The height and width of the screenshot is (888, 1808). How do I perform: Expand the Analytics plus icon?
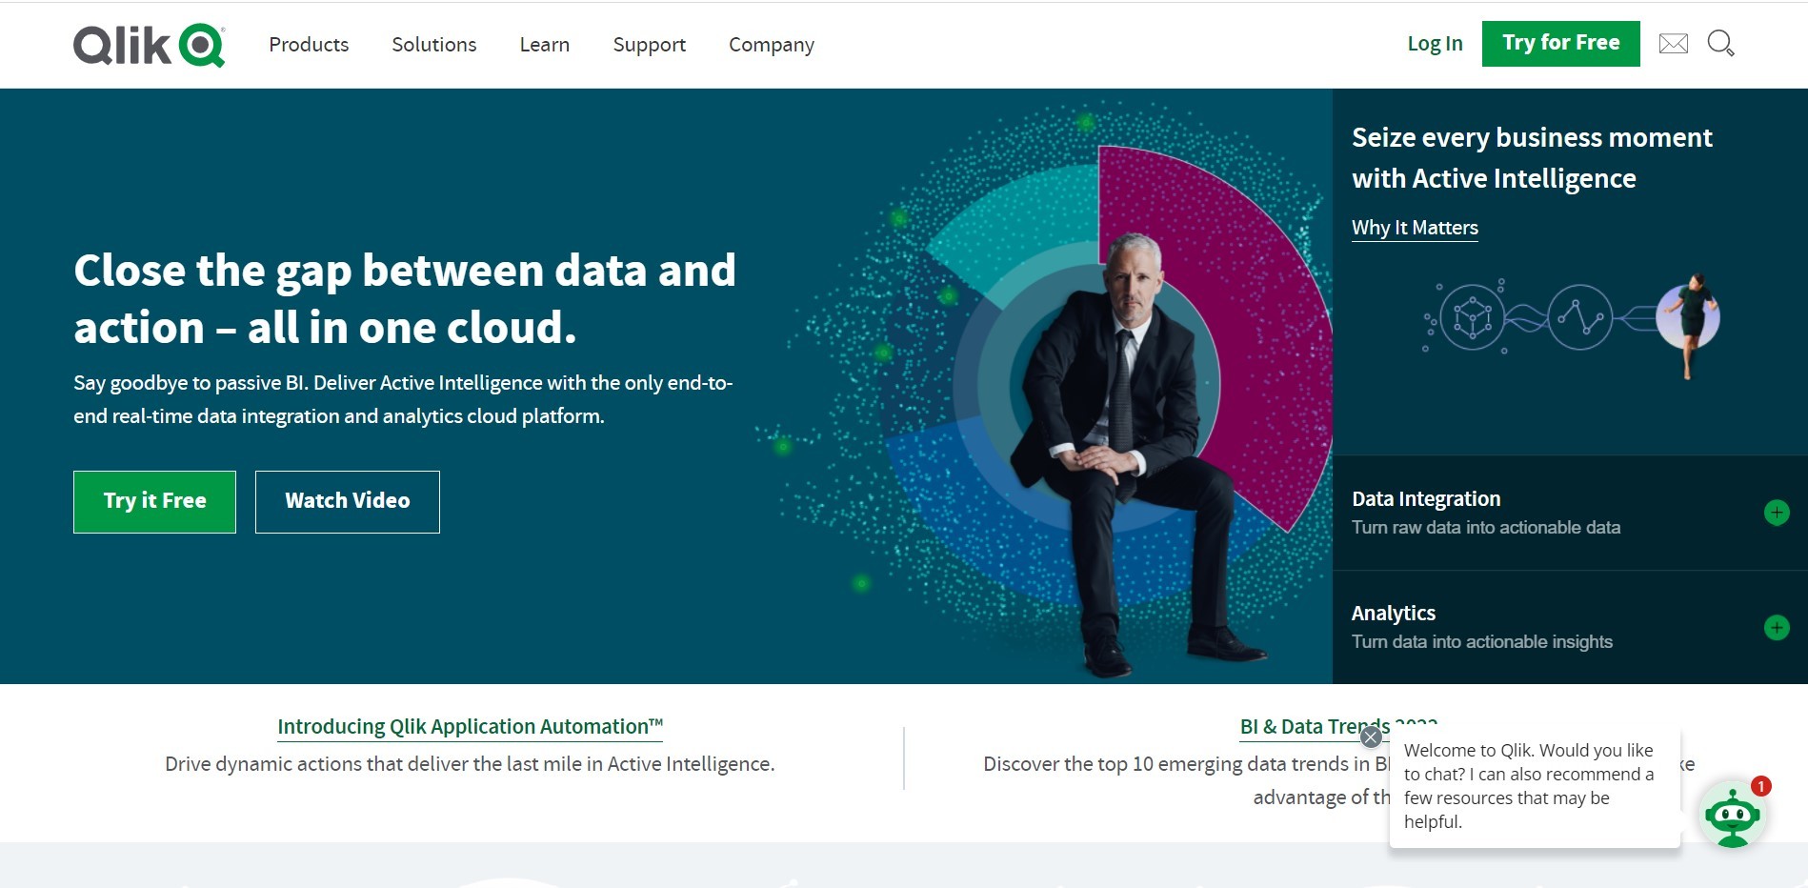coord(1777,628)
